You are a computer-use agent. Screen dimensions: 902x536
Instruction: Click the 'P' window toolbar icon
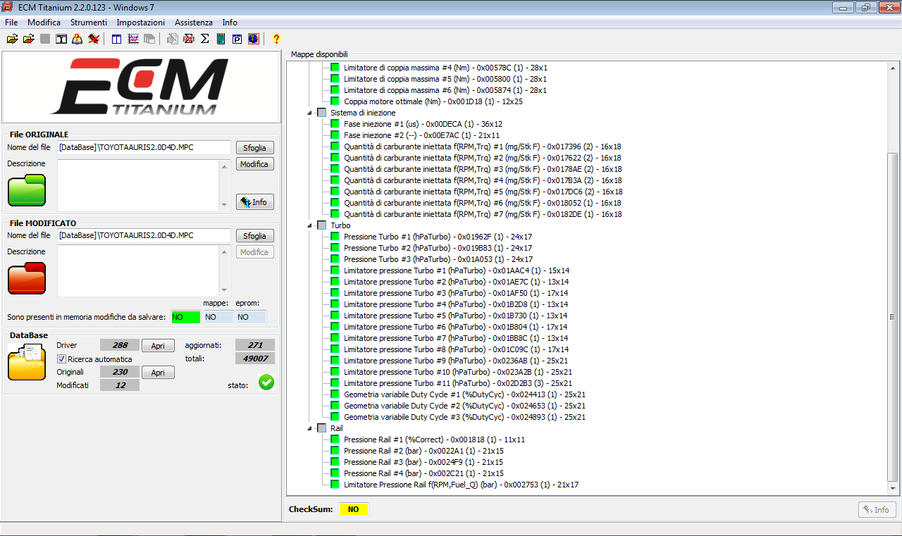click(x=237, y=39)
